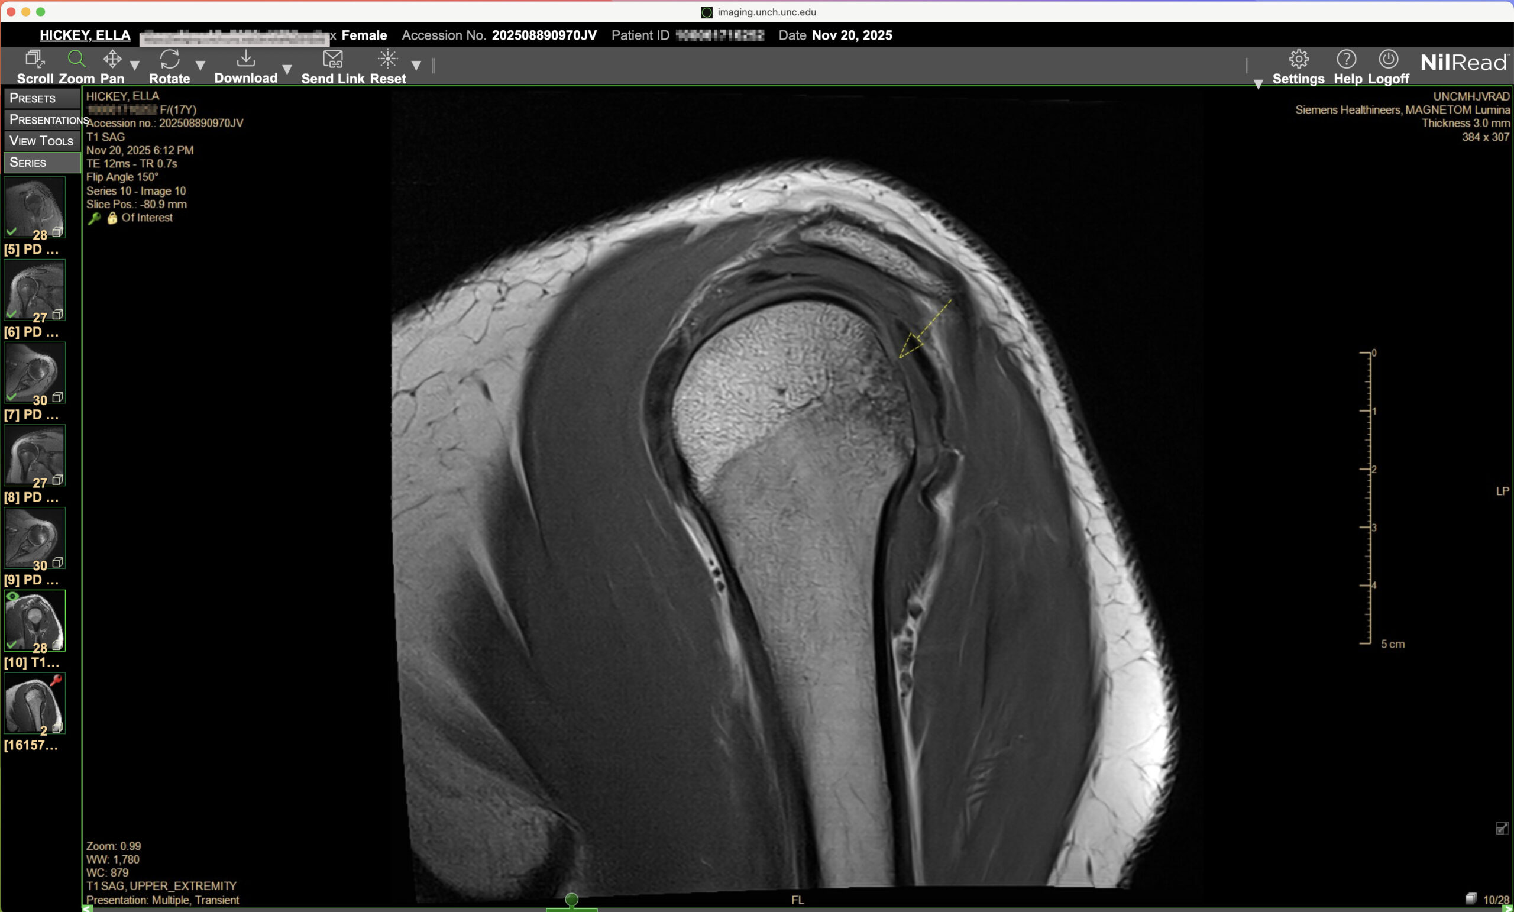This screenshot has width=1514, height=912.
Task: Activate the Zoom magnifier tool
Action: pyautogui.click(x=76, y=60)
